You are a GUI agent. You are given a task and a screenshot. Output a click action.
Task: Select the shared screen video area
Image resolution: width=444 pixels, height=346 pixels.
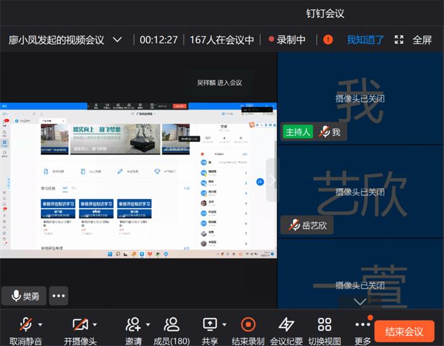(138, 180)
